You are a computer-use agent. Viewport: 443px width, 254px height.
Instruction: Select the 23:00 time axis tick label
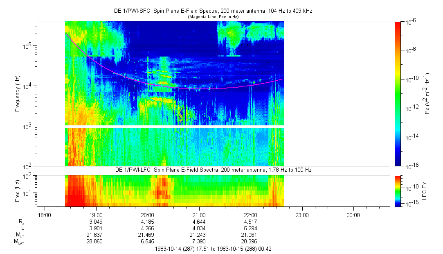[302, 215]
